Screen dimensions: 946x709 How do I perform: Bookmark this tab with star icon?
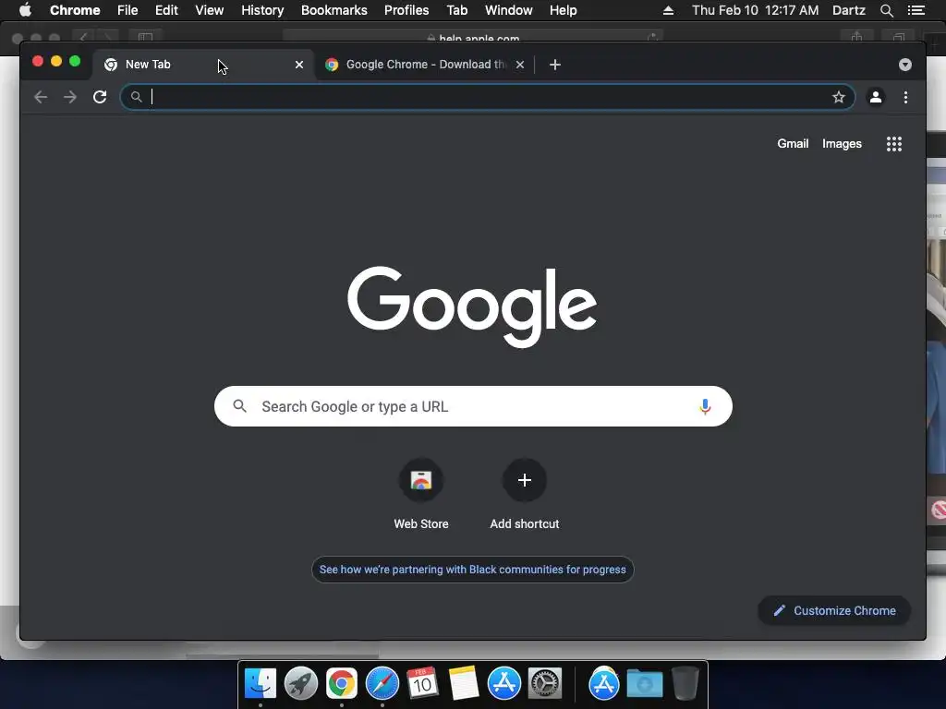click(838, 97)
